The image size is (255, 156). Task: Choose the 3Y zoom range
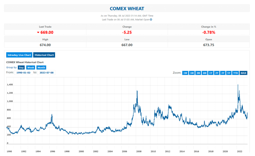tap(223, 73)
